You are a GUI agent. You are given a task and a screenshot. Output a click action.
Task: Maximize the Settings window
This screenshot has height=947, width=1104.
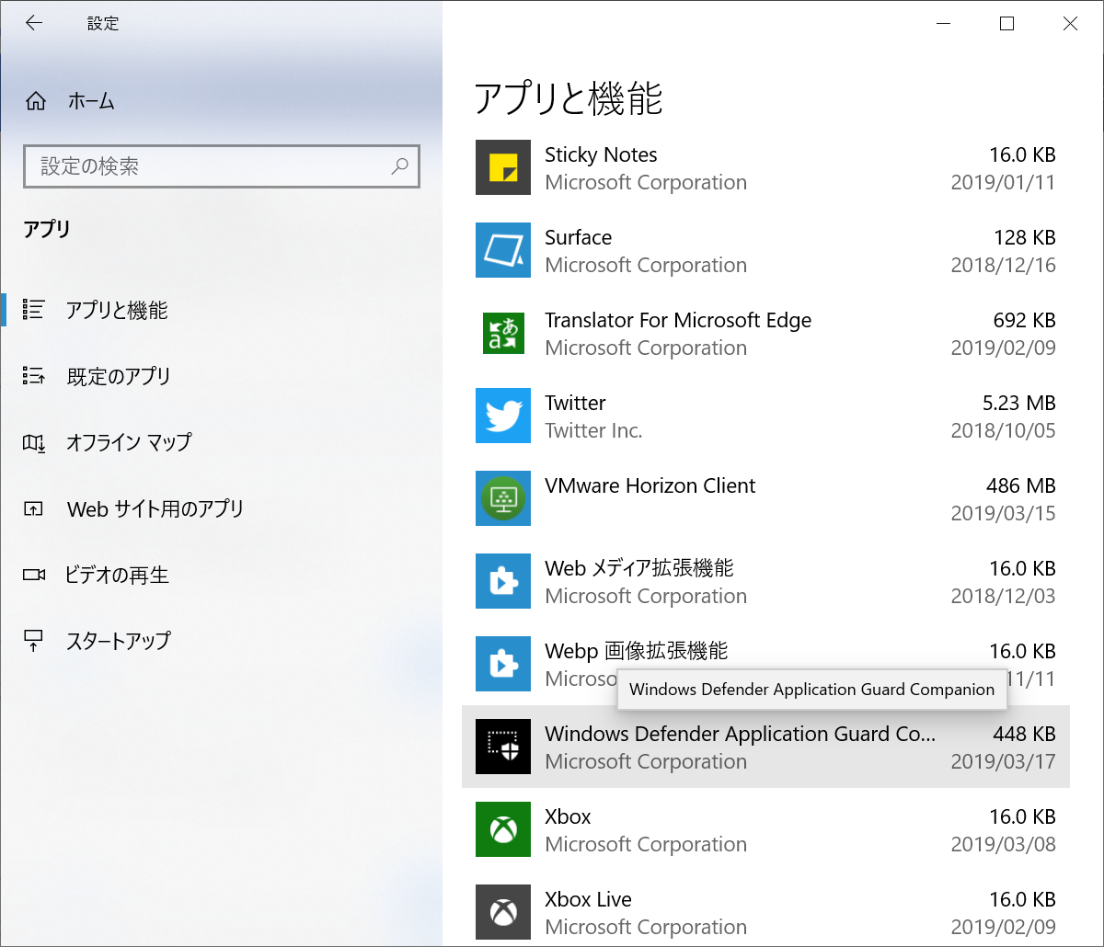point(1006,24)
